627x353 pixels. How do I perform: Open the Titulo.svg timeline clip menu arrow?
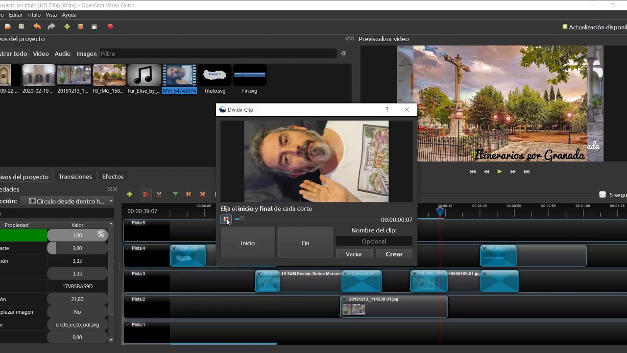coord(175,248)
